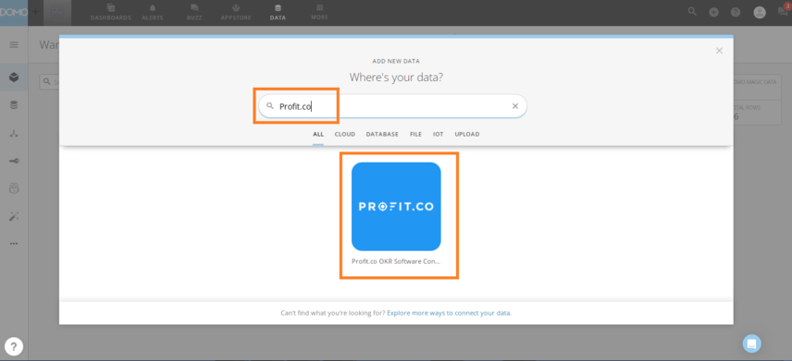Open the ellipsis more icon in sidebar
The width and height of the screenshot is (792, 361).
14,244
